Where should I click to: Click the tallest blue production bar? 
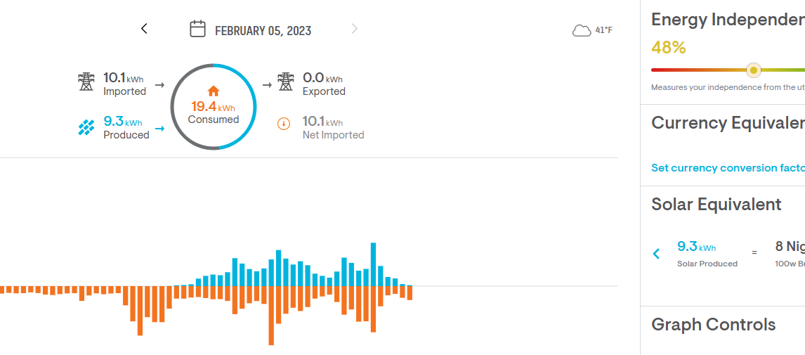pos(374,264)
